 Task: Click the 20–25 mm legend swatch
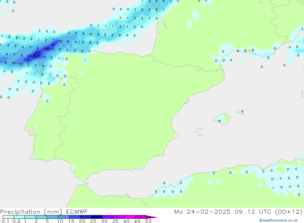point(86,217)
